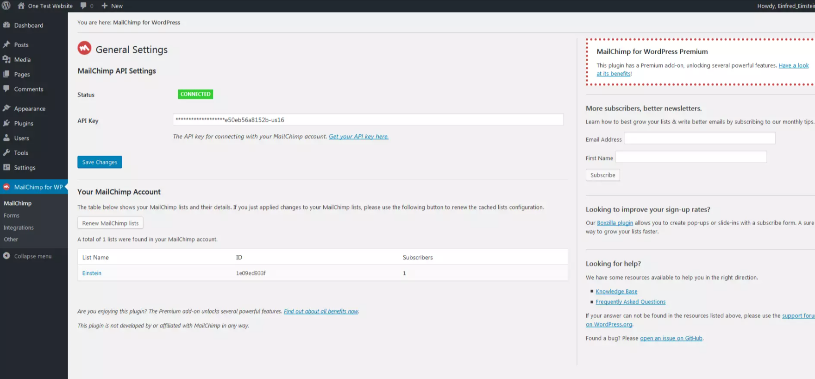Click the Pages document icon
This screenshot has height=379, width=815.
[6, 74]
